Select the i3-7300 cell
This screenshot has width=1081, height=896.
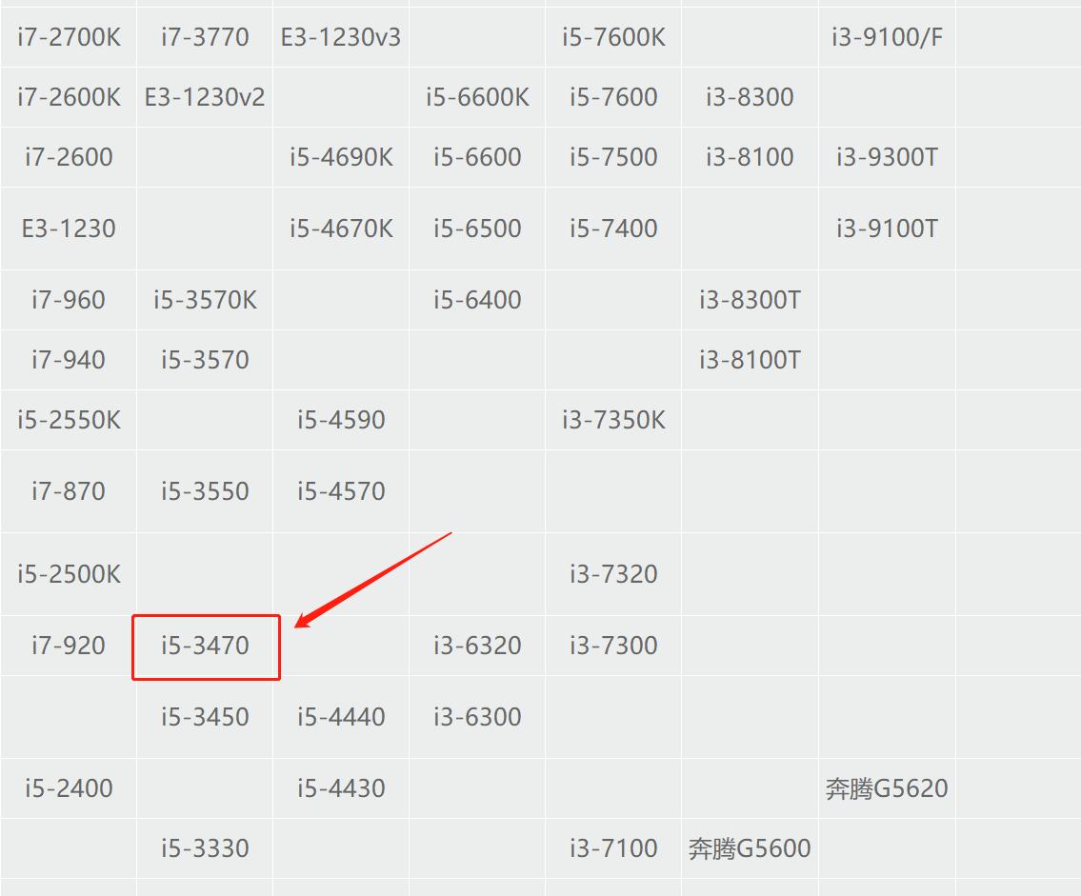coord(613,647)
